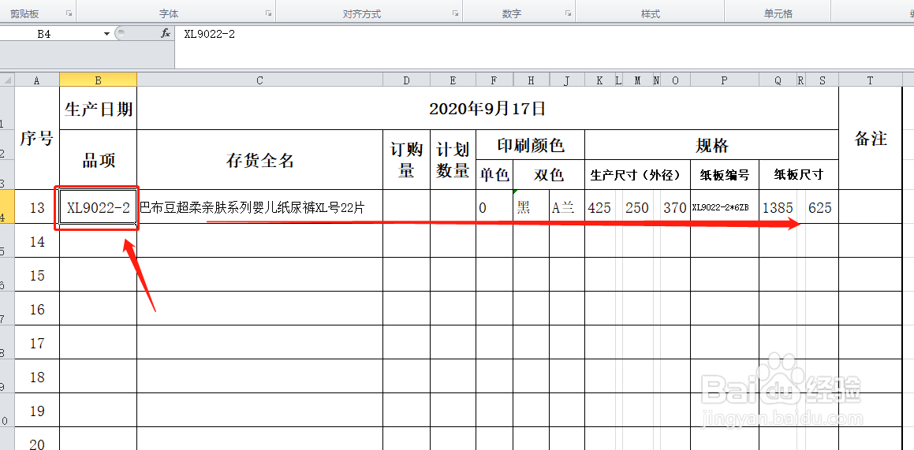Click the serial number 13 cell
The image size is (914, 450).
[x=37, y=206]
